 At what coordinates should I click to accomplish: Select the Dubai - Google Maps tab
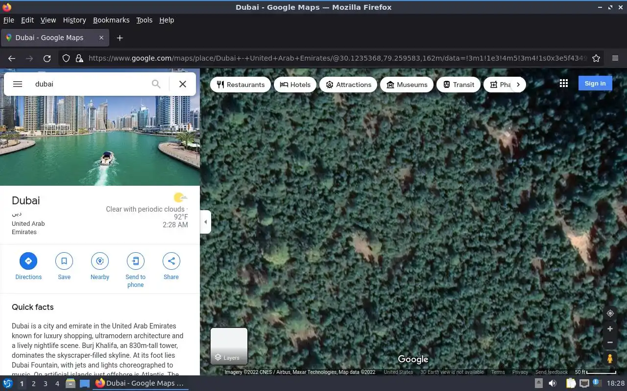pyautogui.click(x=55, y=38)
